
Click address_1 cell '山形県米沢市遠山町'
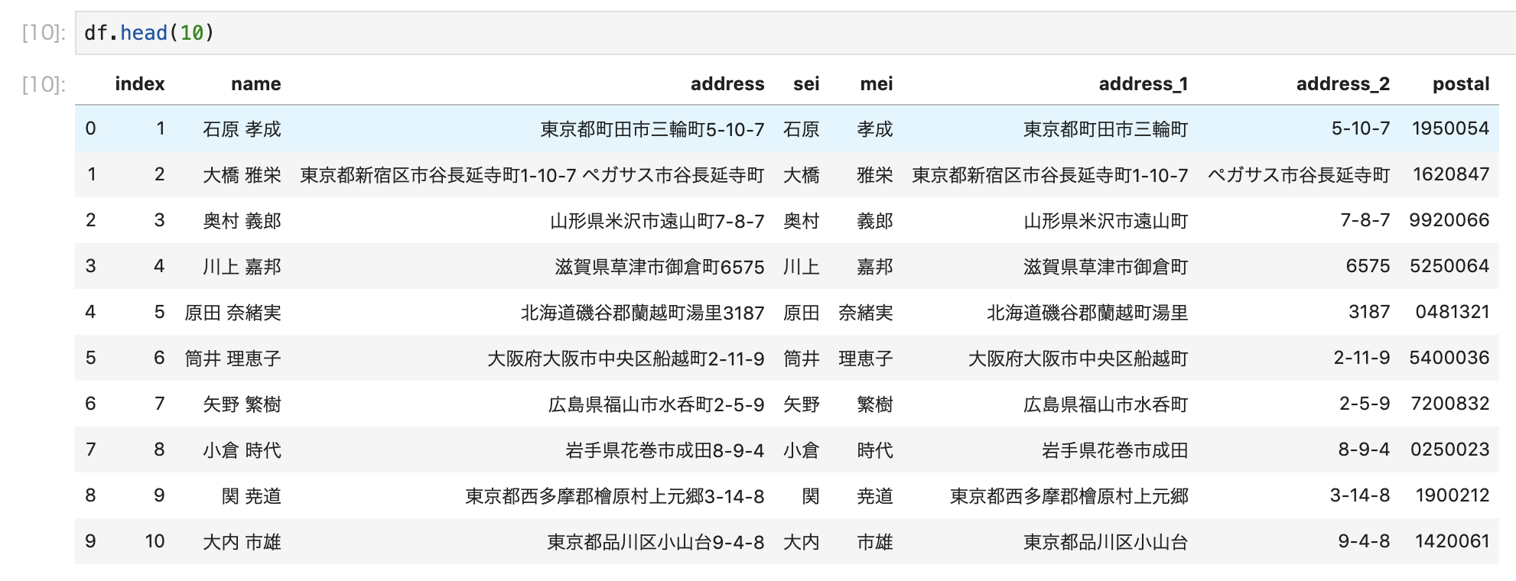1106,221
